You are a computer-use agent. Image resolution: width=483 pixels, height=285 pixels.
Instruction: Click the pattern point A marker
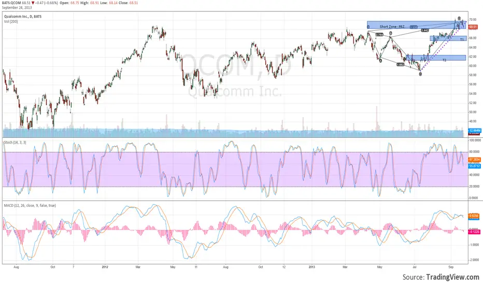click(380, 61)
